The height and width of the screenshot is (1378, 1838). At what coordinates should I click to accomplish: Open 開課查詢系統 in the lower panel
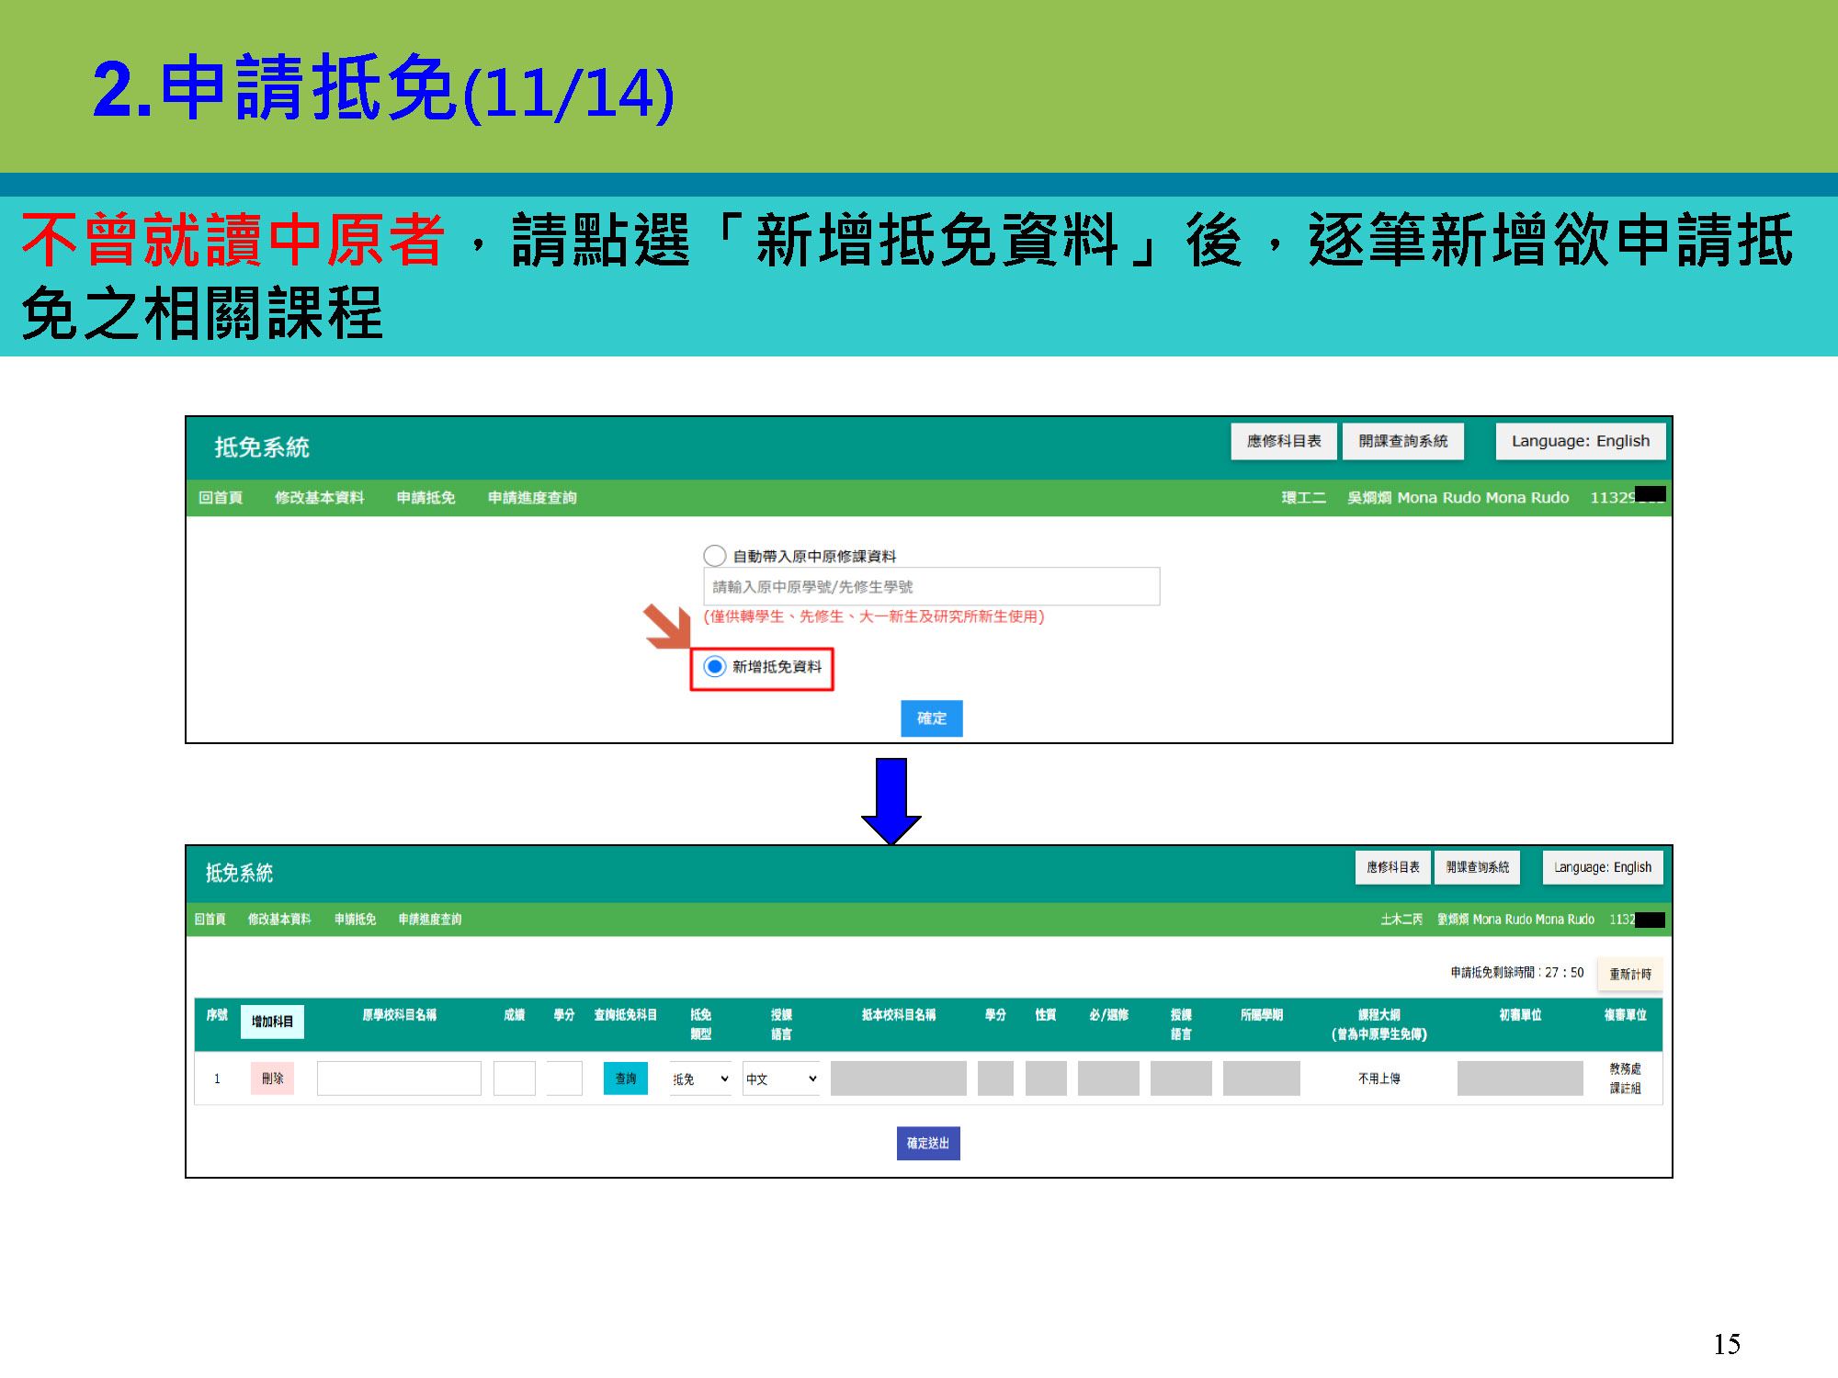click(1477, 867)
